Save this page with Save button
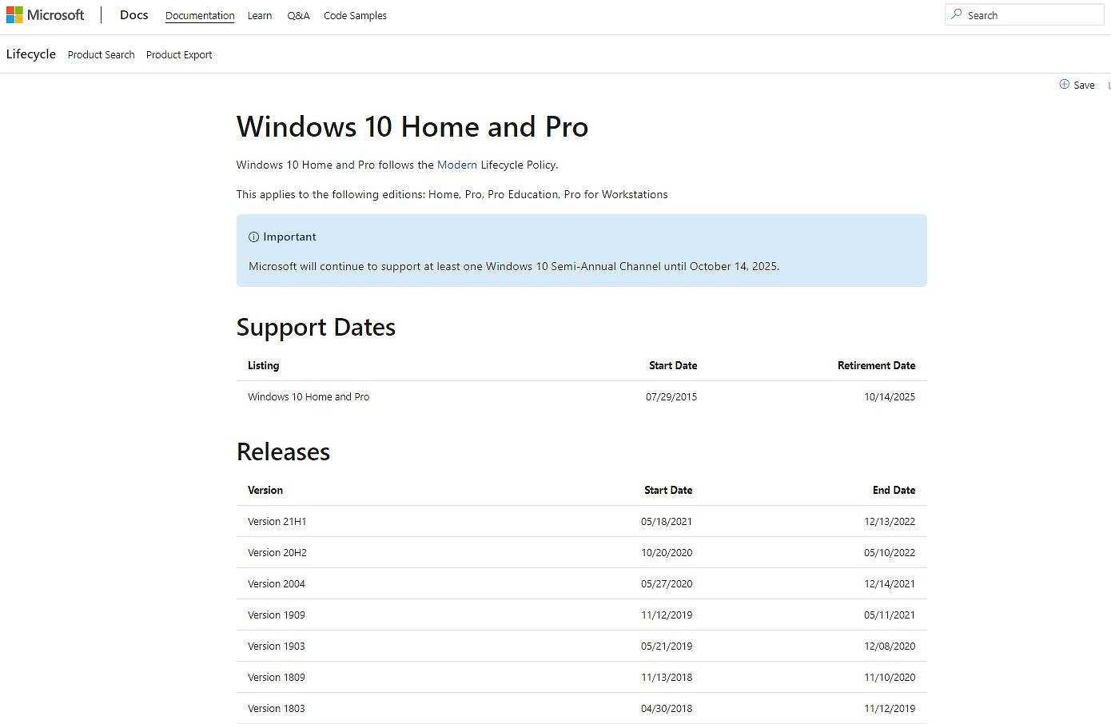1111x724 pixels. 1077,85
